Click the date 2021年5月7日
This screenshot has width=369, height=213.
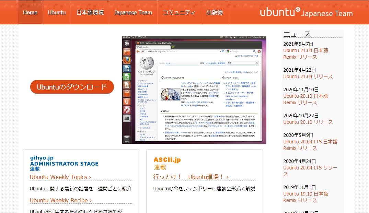(298, 44)
